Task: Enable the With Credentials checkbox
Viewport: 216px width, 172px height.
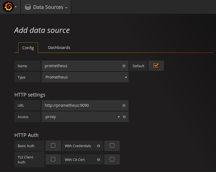Action: point(112,145)
